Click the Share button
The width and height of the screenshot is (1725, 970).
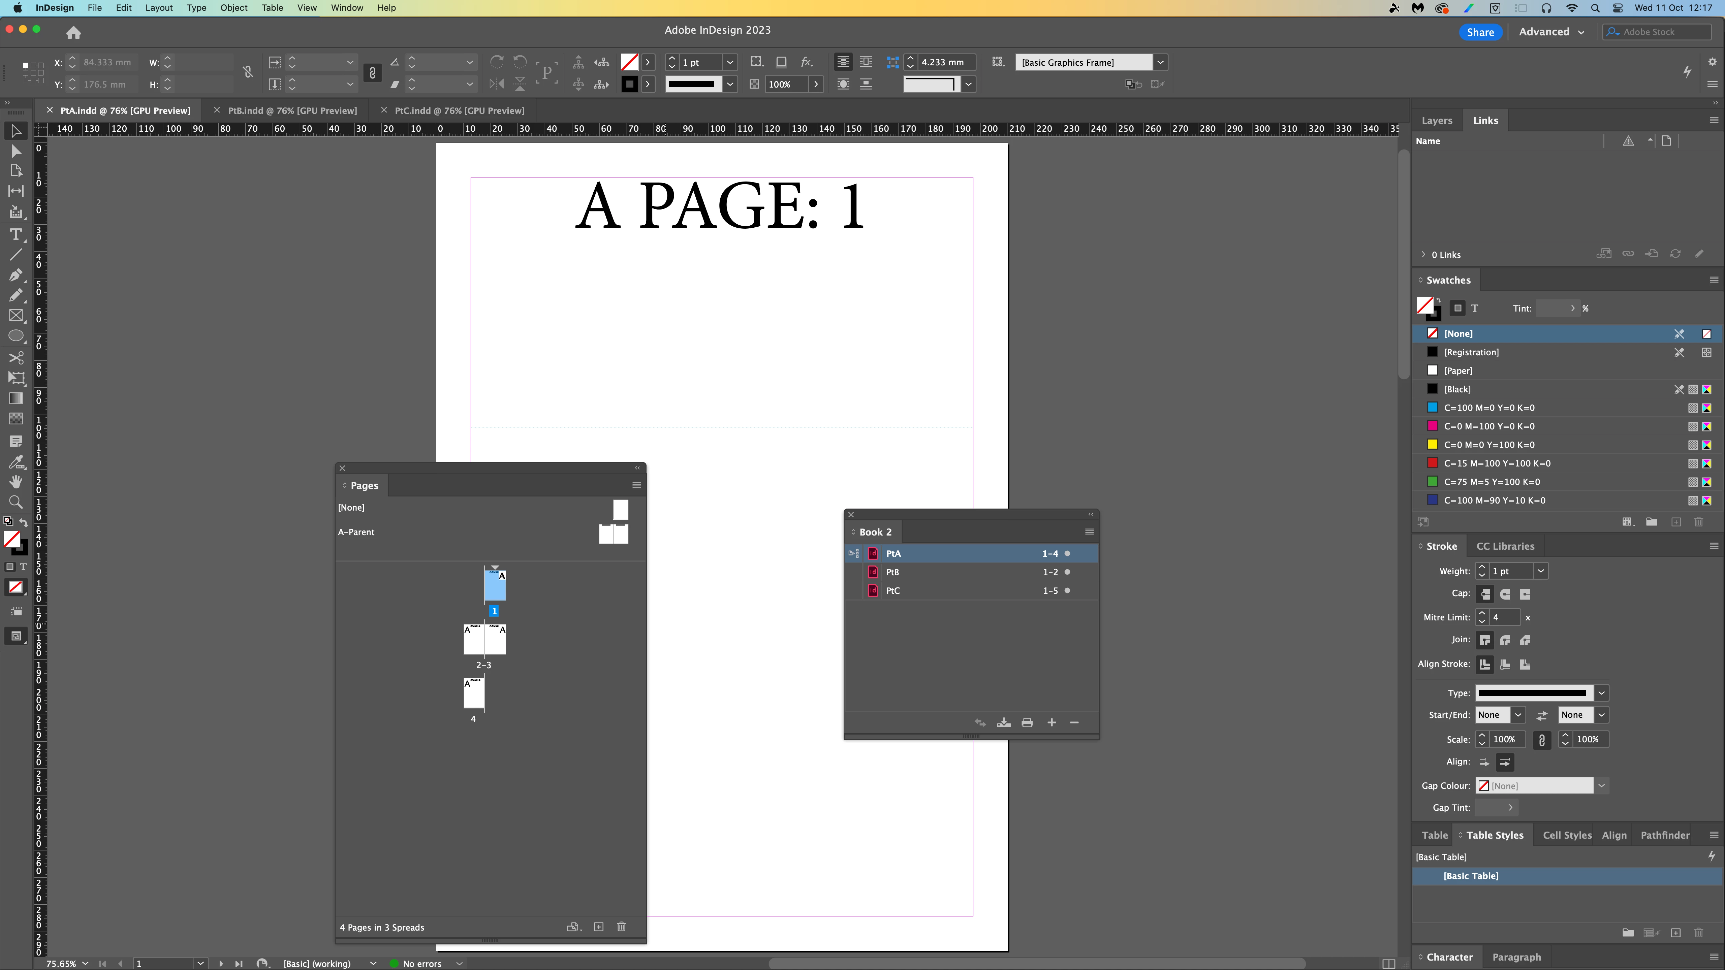(1480, 32)
